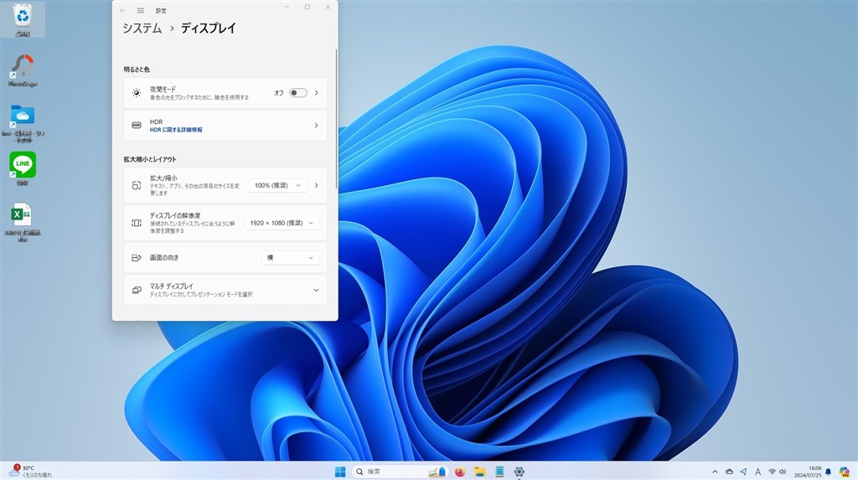Follow the HDR に関する詳細情報 link
The width and height of the screenshot is (858, 480).
[x=176, y=130]
